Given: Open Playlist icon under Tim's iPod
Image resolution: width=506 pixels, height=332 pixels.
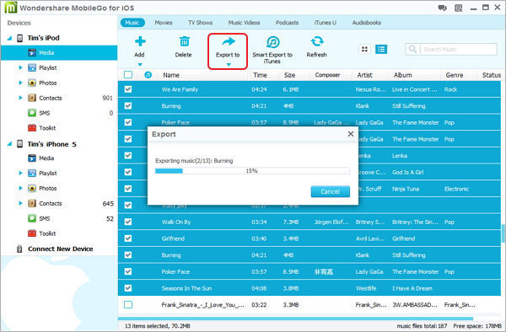Looking at the screenshot, I should [x=32, y=67].
